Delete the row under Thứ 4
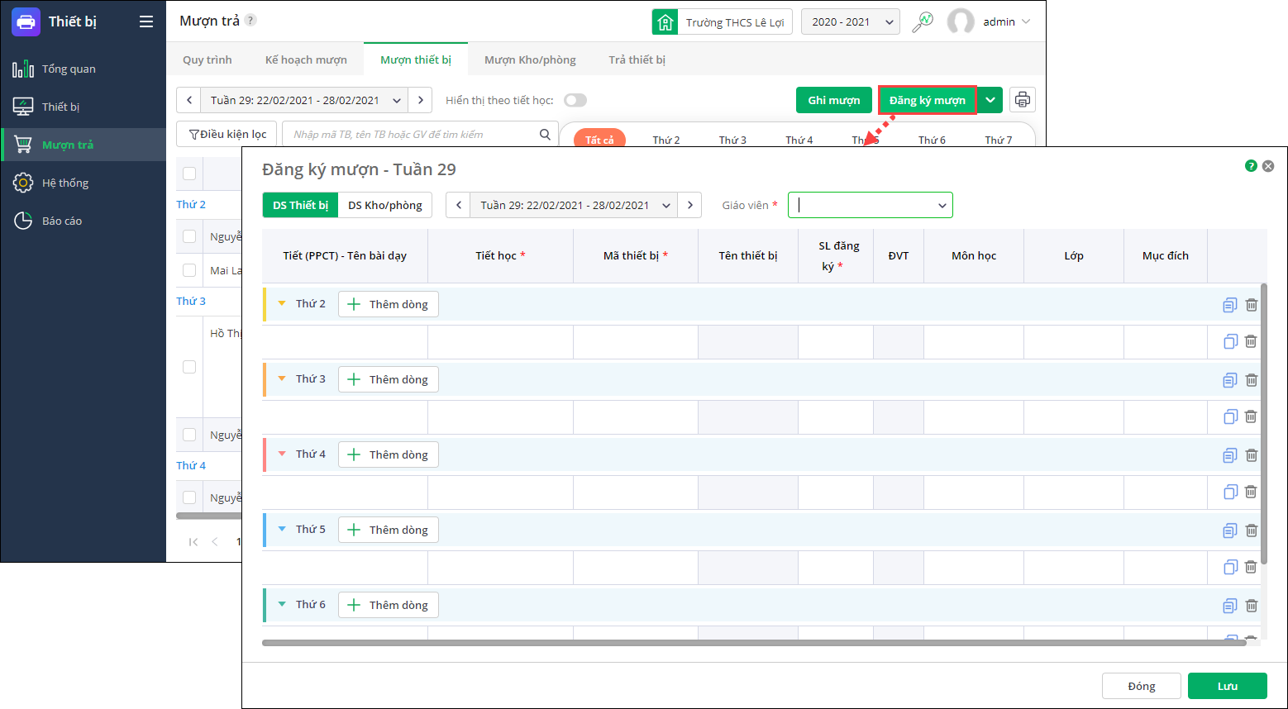This screenshot has width=1288, height=709. (x=1251, y=492)
